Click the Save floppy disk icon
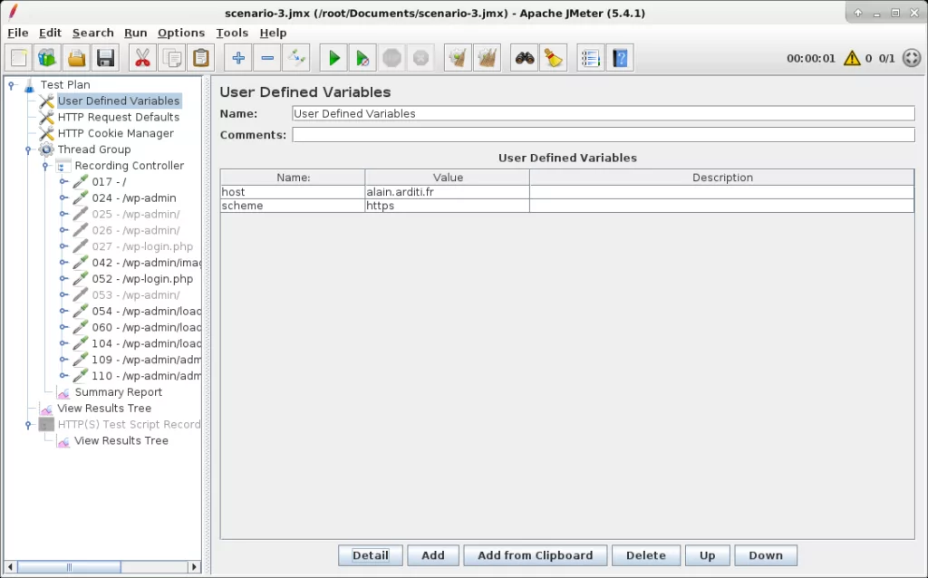928x578 pixels. (x=105, y=59)
